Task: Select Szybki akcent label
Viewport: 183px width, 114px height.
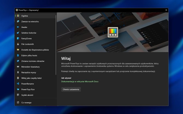Action: (27, 95)
